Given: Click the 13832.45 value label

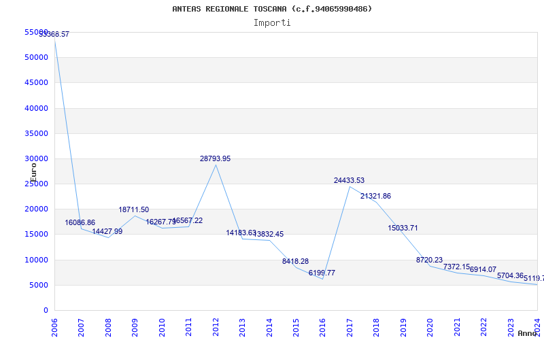Looking at the screenshot, I should click(268, 234).
